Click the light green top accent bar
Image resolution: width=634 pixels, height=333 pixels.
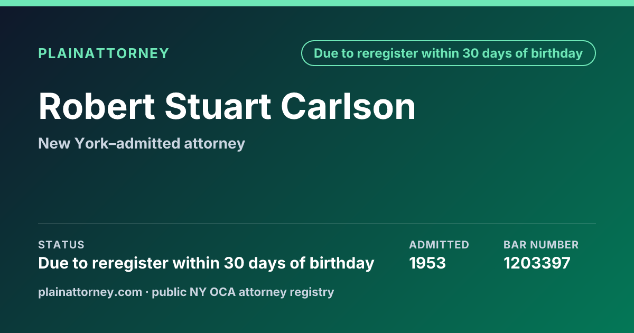[317, 3]
